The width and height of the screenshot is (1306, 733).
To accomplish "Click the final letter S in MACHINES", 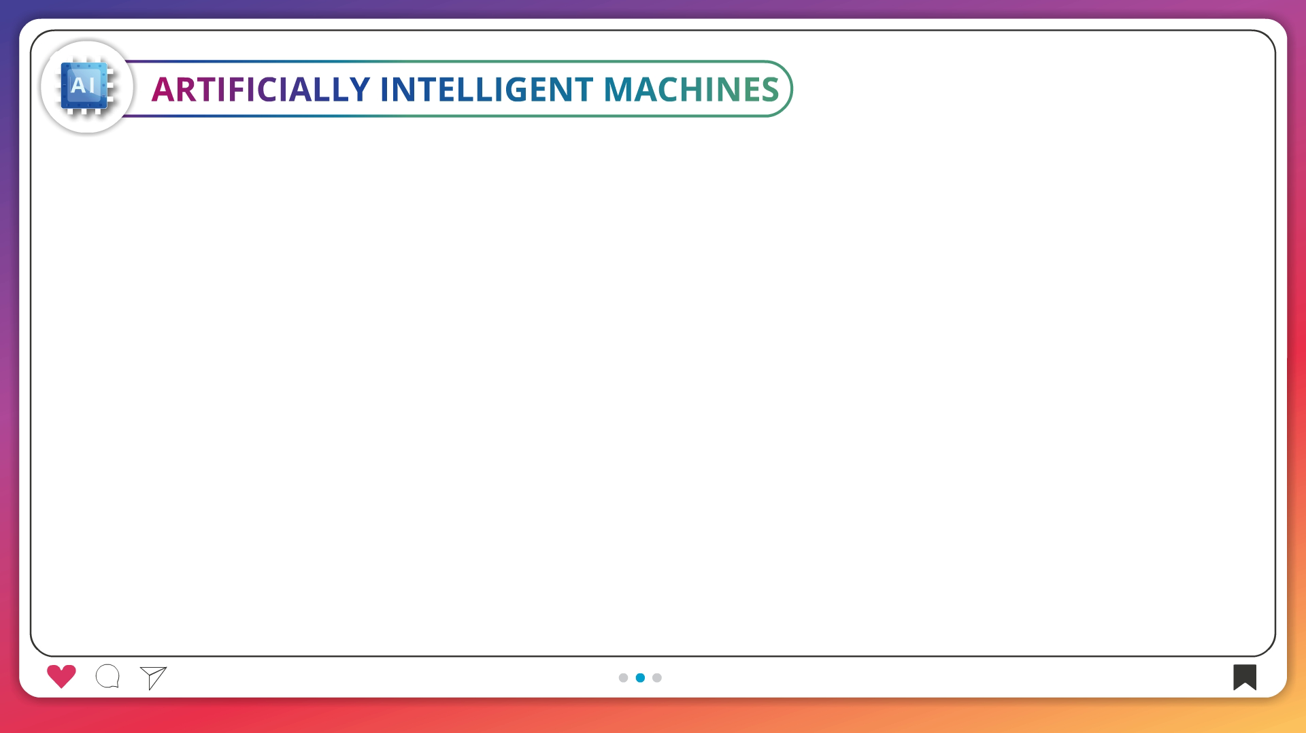I will click(770, 90).
